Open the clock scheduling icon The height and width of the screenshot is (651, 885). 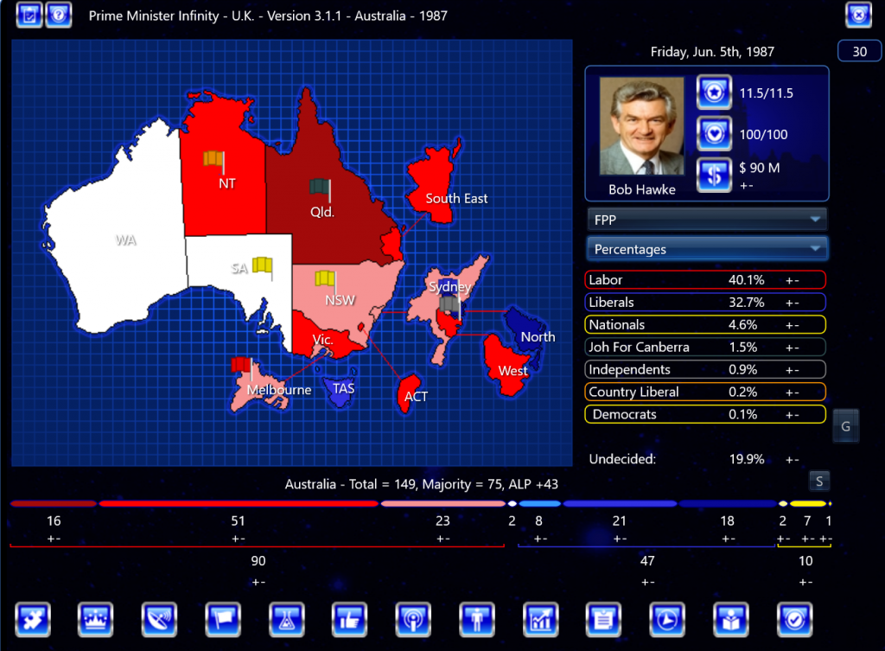[x=667, y=620]
